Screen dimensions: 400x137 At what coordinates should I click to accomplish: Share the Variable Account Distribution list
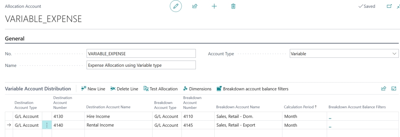point(383,88)
